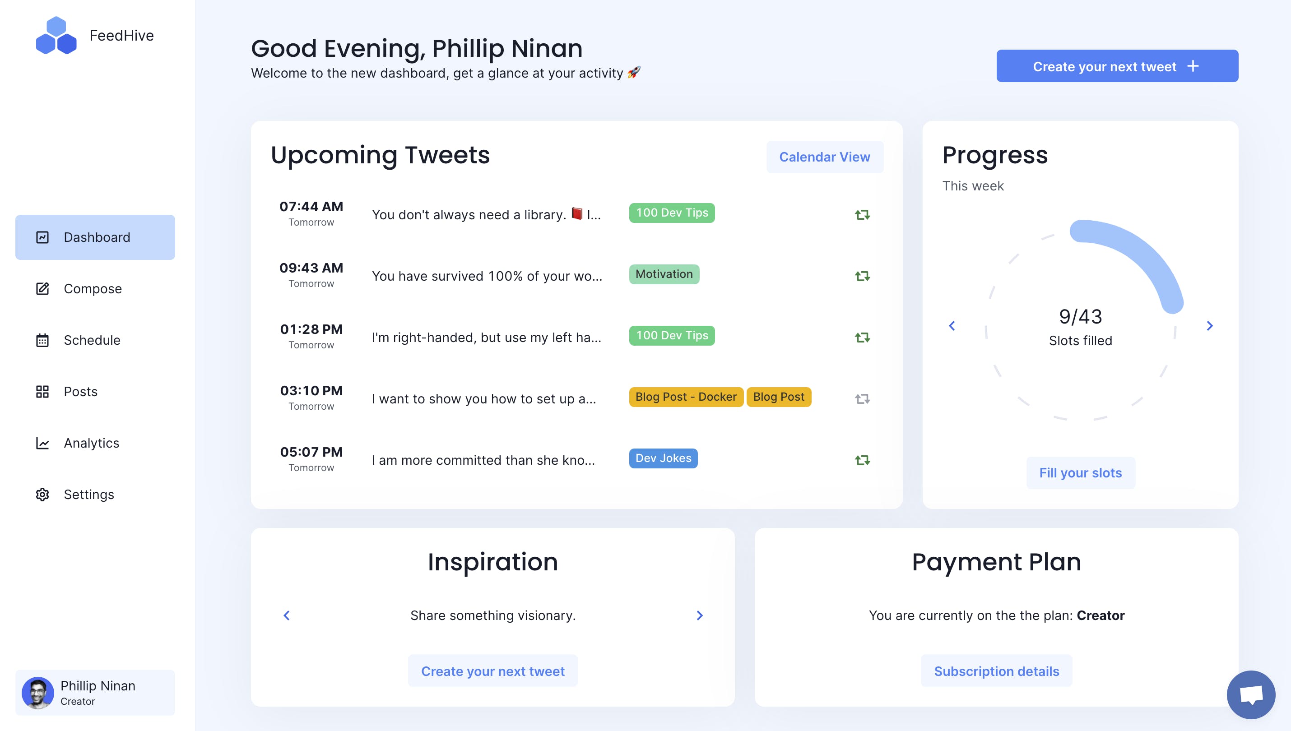Open the Dashboard section
The image size is (1291, 731).
point(95,237)
